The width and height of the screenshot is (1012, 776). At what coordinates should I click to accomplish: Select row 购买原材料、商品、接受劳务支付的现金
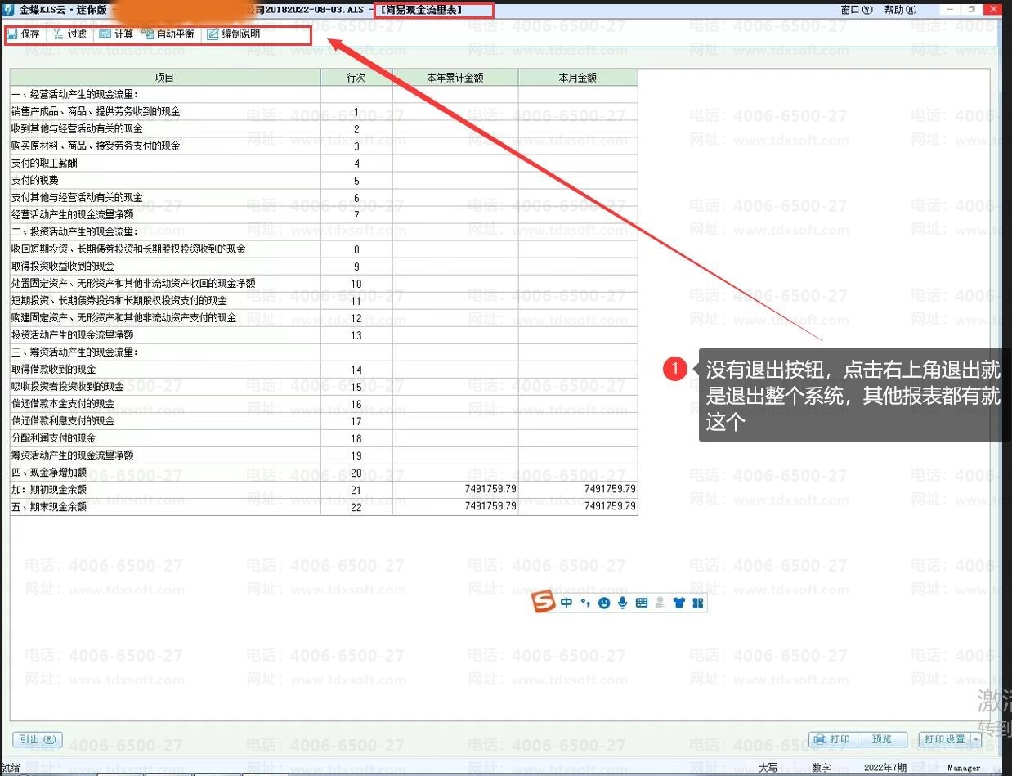tap(324, 146)
